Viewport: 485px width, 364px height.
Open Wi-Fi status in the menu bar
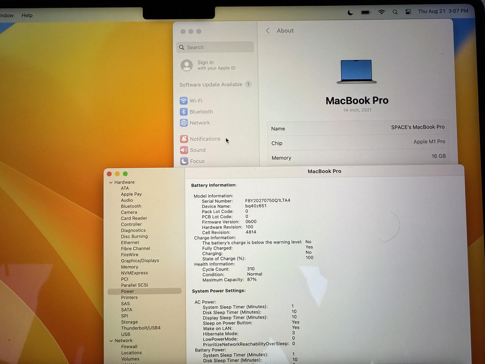(x=381, y=12)
